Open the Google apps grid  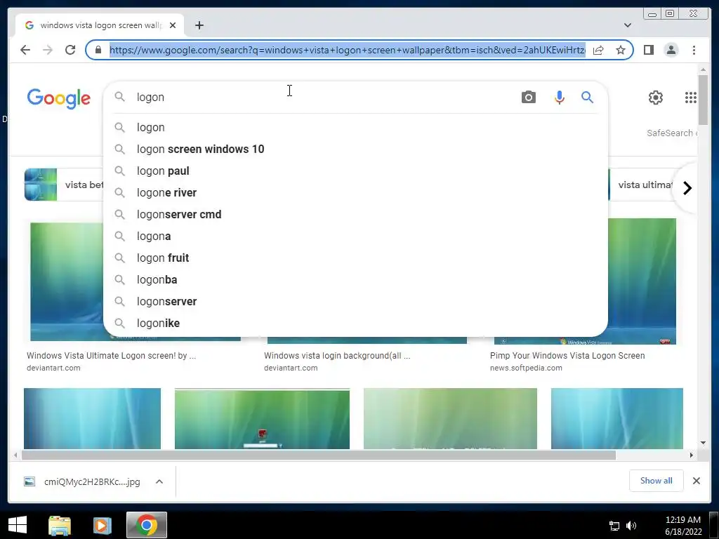pyautogui.click(x=691, y=97)
